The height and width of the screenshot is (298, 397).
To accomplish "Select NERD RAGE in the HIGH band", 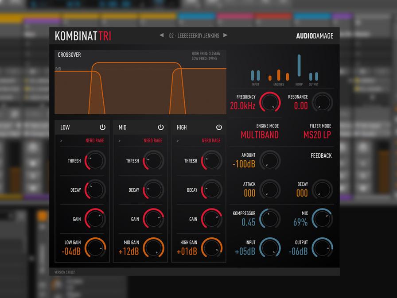I will pyautogui.click(x=211, y=140).
